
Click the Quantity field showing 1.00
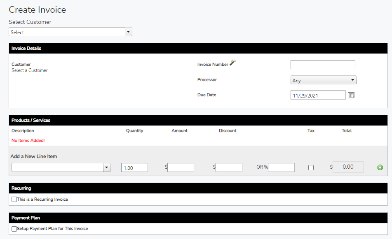[134, 167]
